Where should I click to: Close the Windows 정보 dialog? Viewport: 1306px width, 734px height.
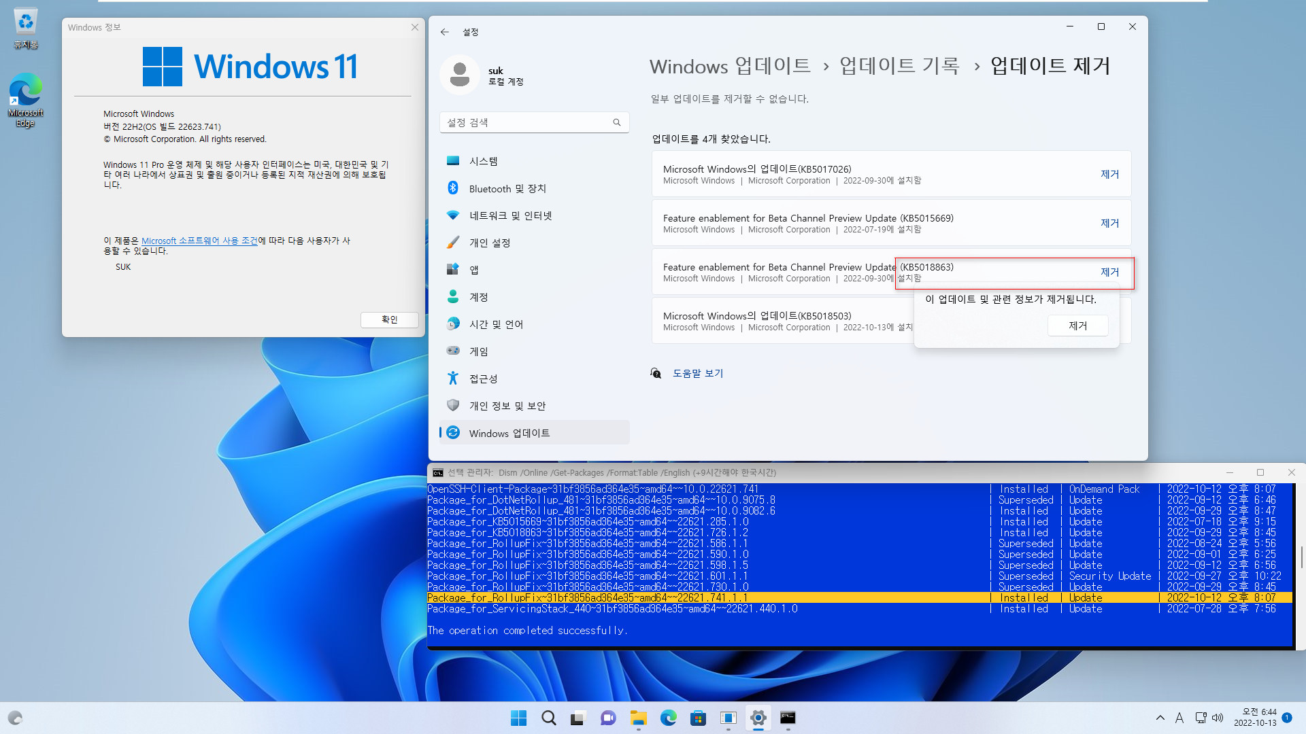(415, 27)
